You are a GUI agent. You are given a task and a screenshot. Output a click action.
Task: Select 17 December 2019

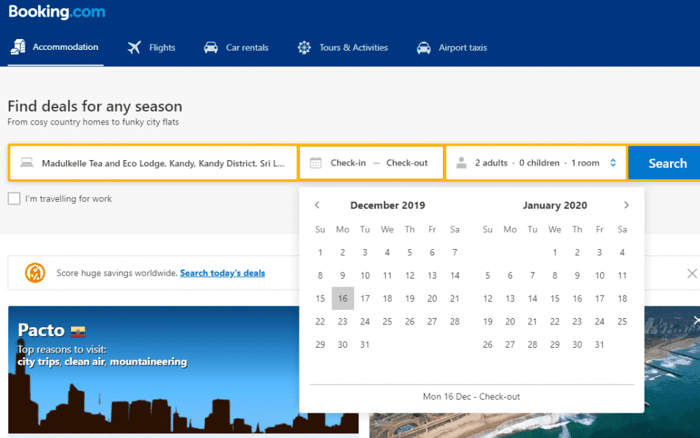pos(365,298)
